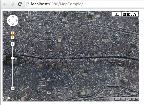Open the 利用規約 terms link
144x105 pixels.
click(x=133, y=99)
